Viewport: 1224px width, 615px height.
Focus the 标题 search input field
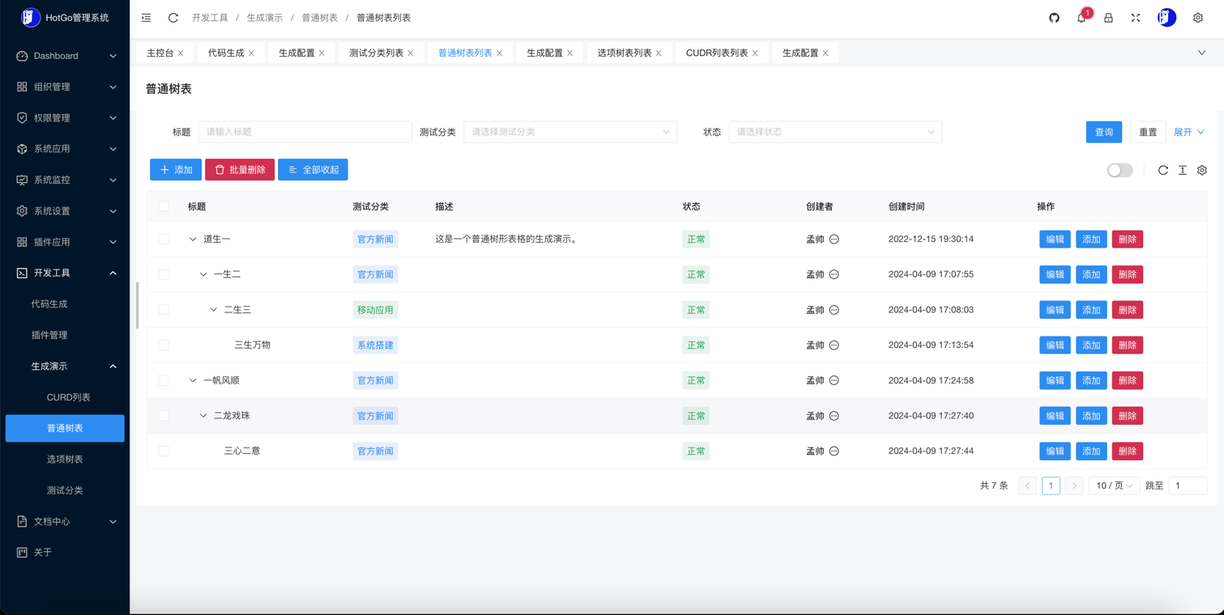pos(305,132)
